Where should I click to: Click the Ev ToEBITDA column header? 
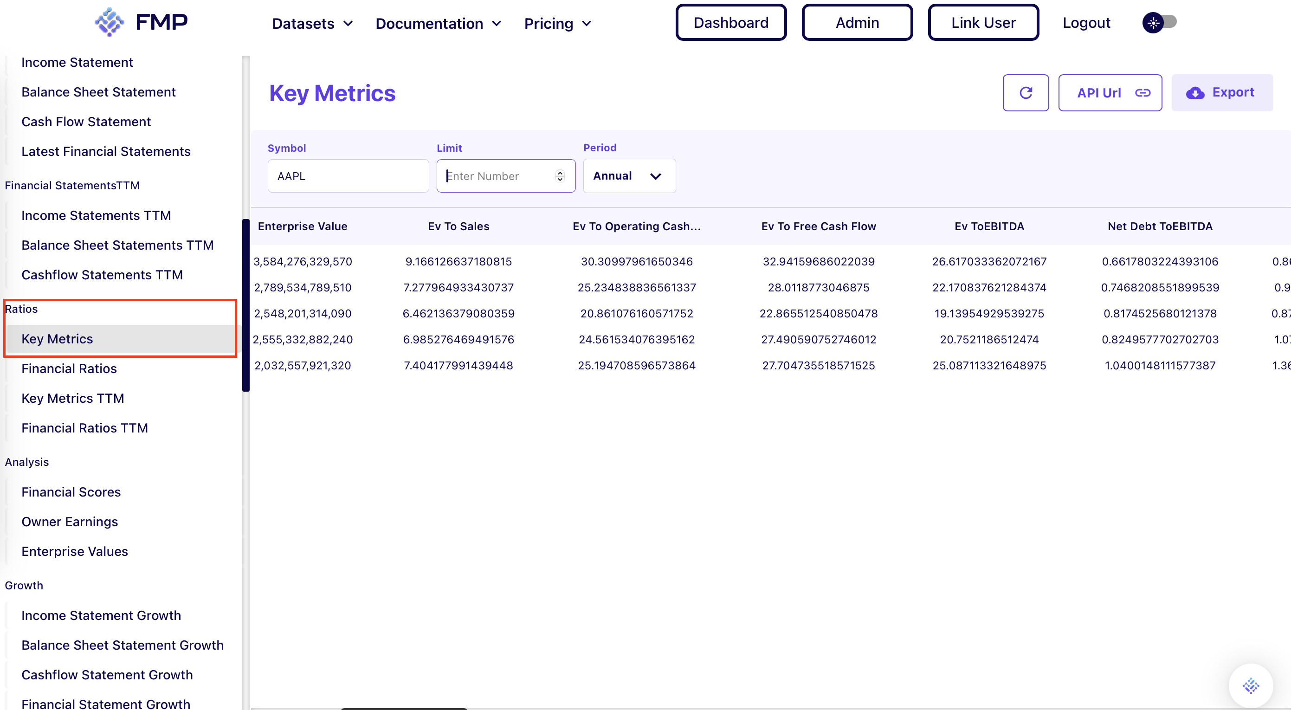(989, 226)
